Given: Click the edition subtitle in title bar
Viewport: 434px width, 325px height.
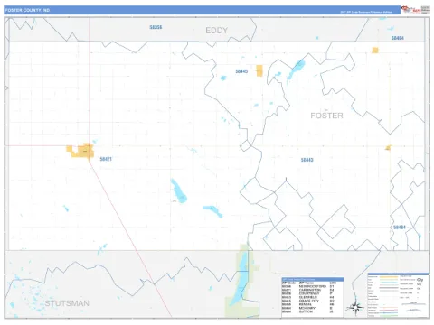Looking at the screenshot, I should point(366,12).
